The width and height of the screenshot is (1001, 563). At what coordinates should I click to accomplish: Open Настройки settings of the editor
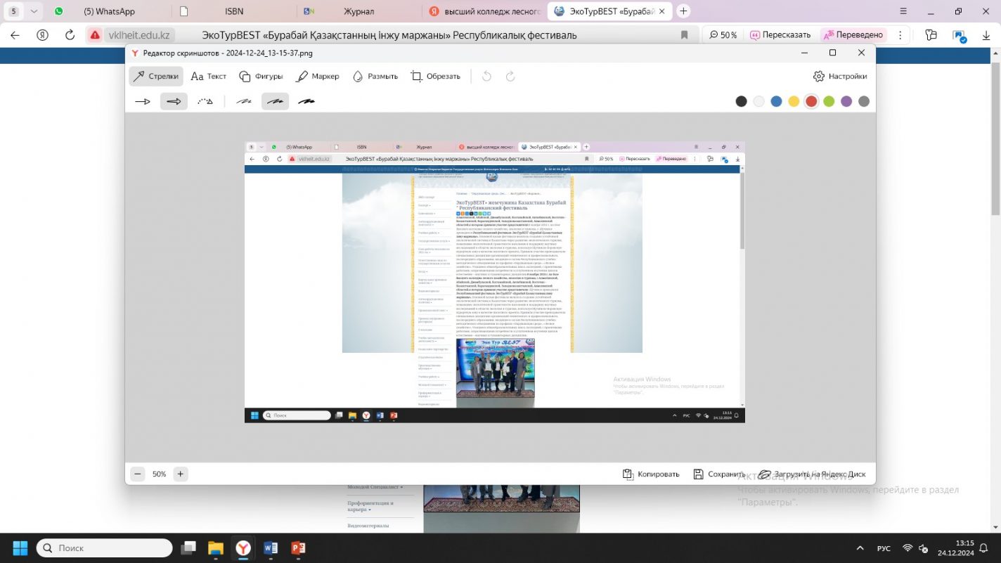click(x=840, y=76)
